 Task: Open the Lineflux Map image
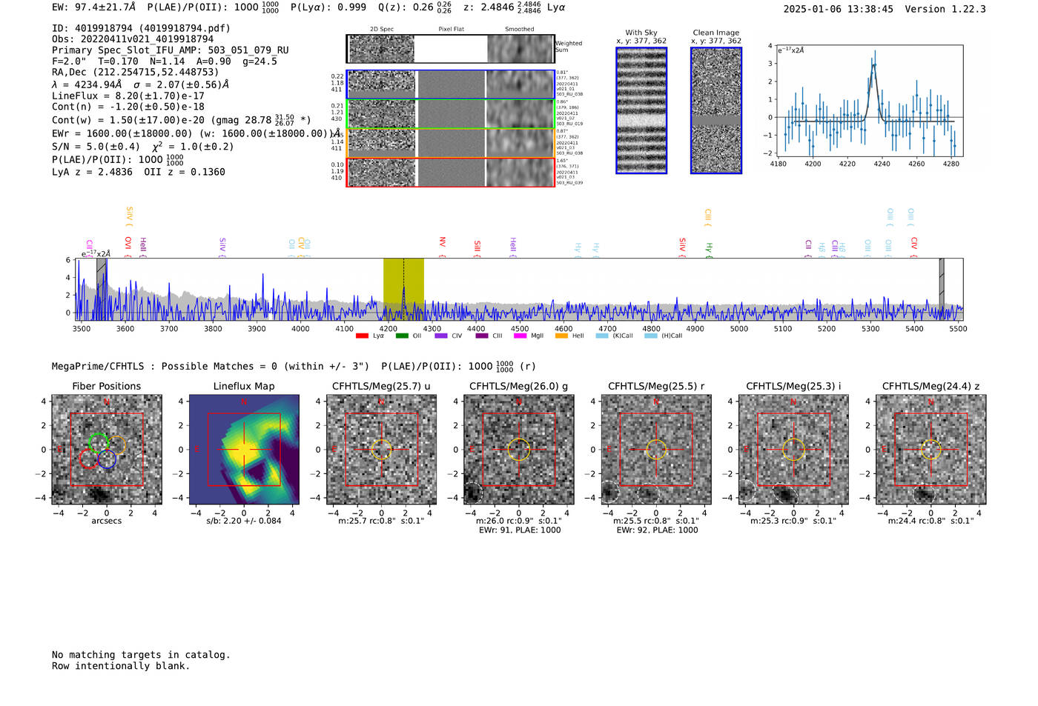tap(244, 450)
